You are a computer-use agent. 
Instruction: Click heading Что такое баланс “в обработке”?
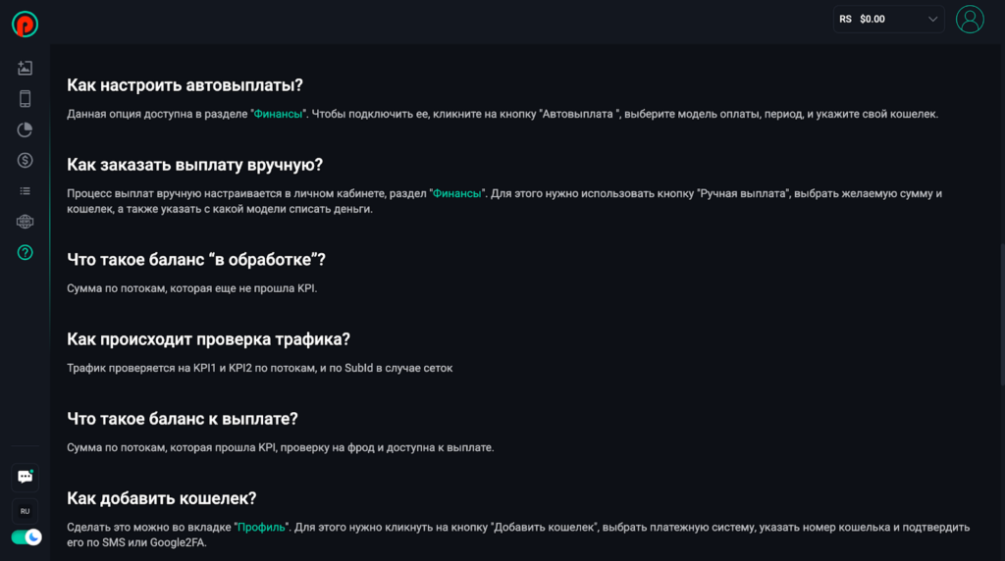pyautogui.click(x=196, y=259)
